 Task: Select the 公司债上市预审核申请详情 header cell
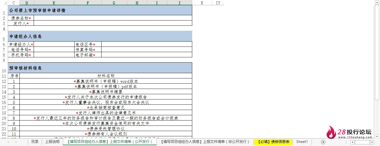[100, 10]
